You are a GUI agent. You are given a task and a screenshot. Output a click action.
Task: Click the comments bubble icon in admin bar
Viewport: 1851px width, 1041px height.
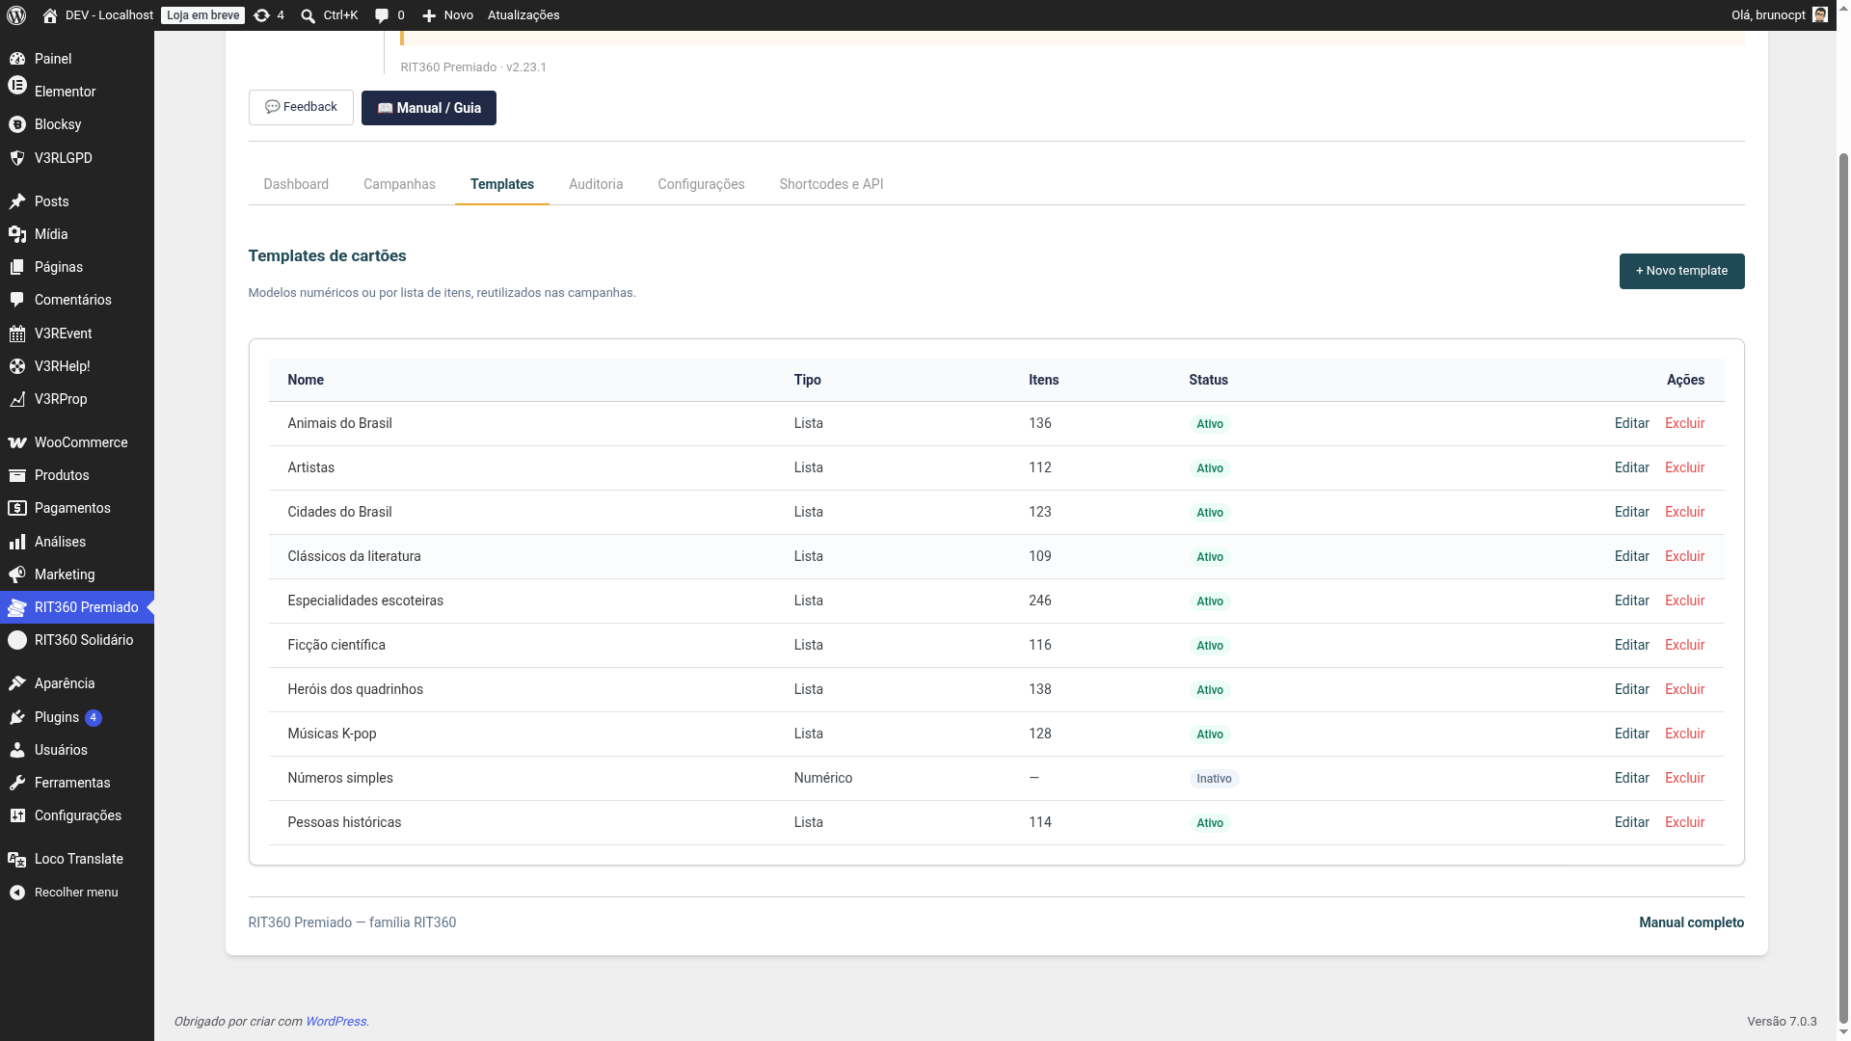pyautogui.click(x=382, y=15)
